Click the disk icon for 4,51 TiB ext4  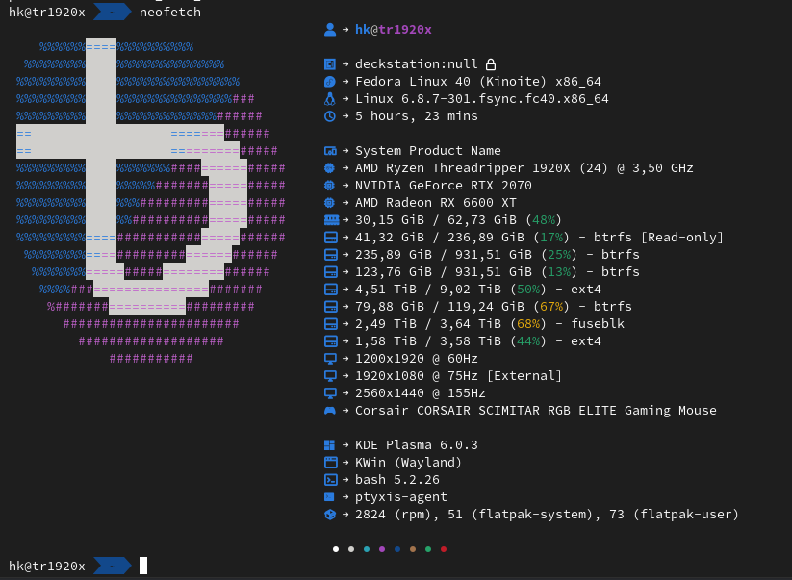[330, 290]
